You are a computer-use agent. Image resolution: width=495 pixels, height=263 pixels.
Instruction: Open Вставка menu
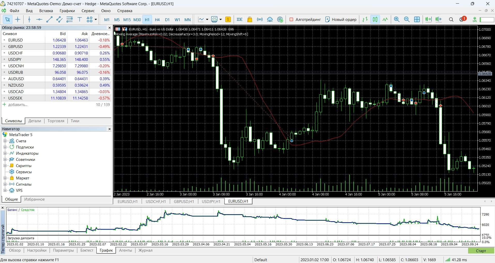[46, 11]
